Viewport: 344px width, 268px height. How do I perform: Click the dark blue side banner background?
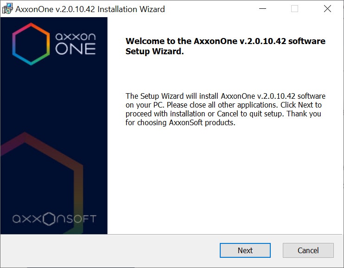54,102
